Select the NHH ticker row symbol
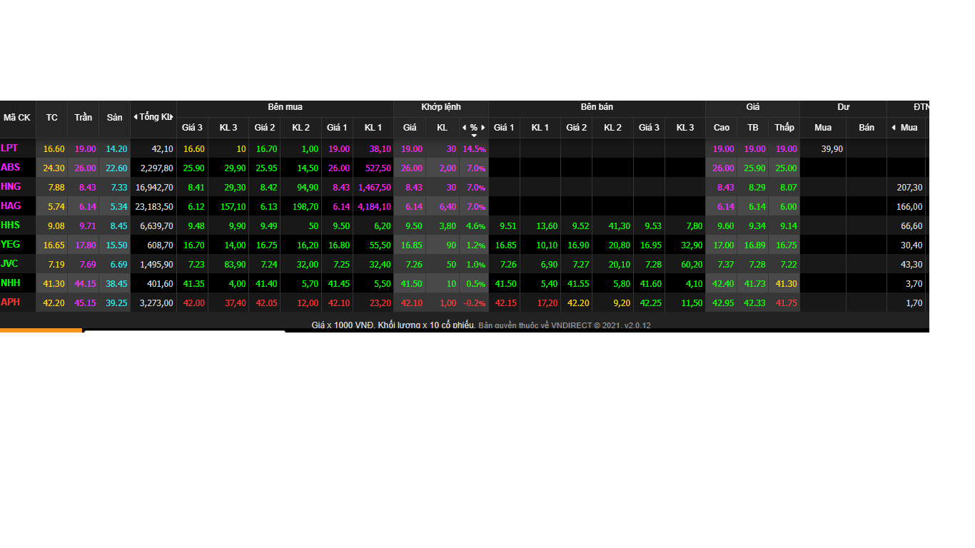This screenshot has height=548, width=975. 10,283
